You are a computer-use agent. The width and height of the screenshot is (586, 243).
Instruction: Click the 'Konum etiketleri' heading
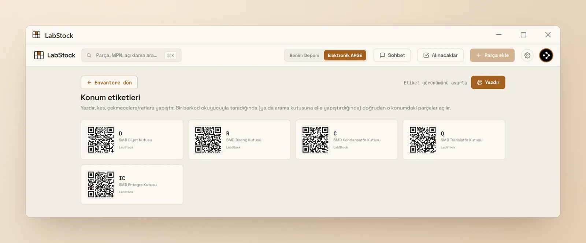pos(110,97)
